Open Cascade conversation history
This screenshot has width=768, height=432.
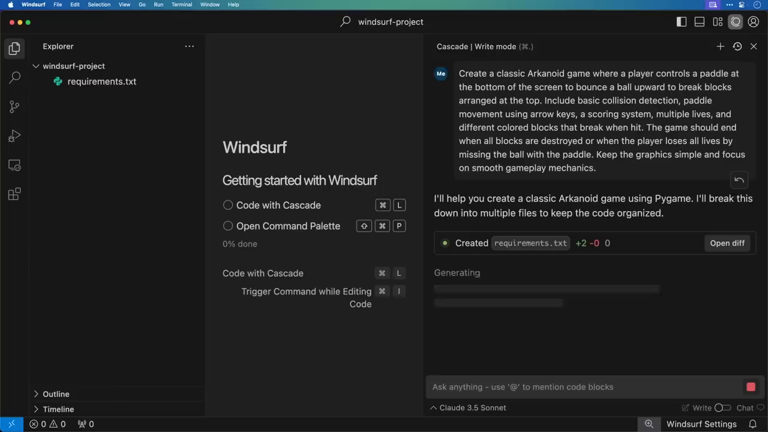[737, 46]
